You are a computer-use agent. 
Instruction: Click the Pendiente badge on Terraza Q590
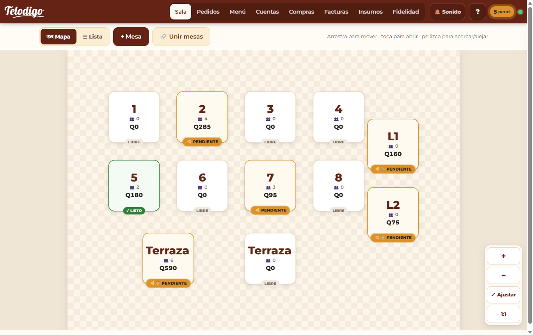(168, 283)
